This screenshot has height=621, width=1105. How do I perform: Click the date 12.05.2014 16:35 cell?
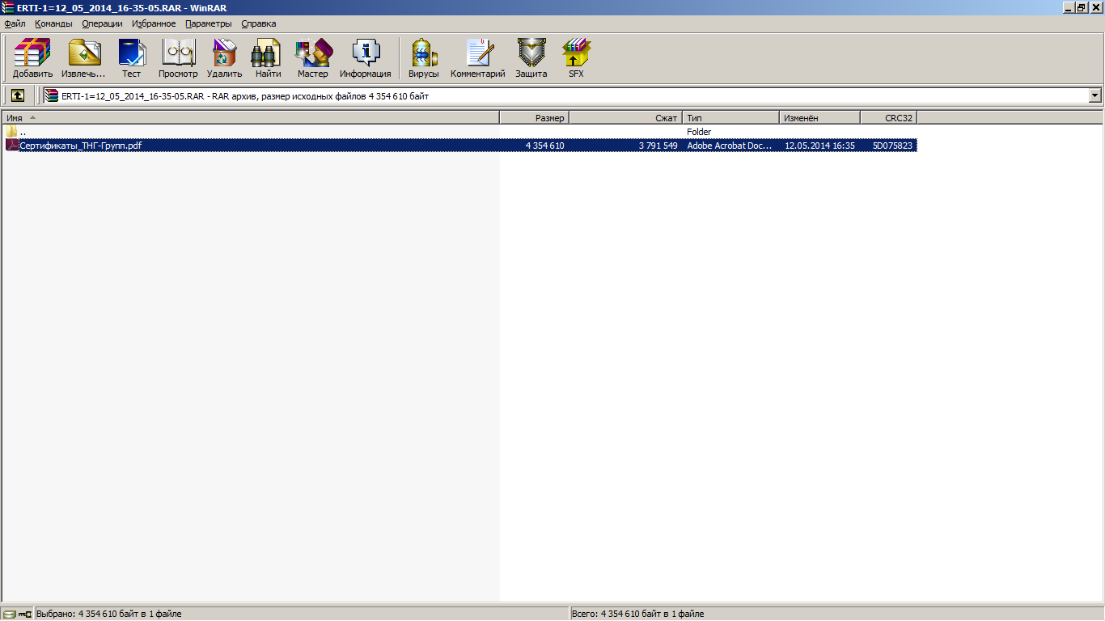(x=819, y=146)
